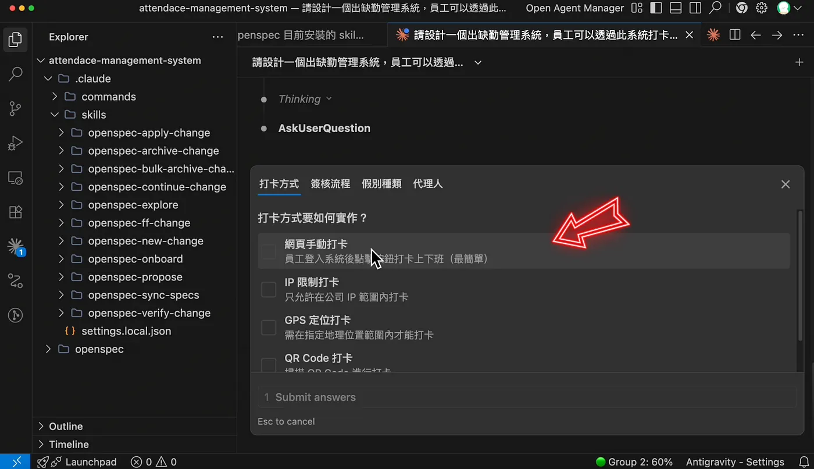Start new conversation with plus icon

799,62
